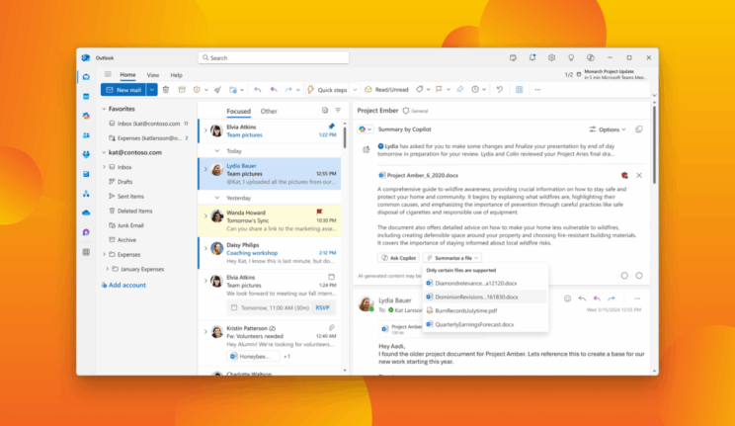This screenshot has width=735, height=426.
Task: Select QuarterlyEarningsForecast.docx from the list
Action: pyautogui.click(x=485, y=324)
